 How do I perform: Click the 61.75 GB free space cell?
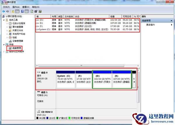click(127, 29)
